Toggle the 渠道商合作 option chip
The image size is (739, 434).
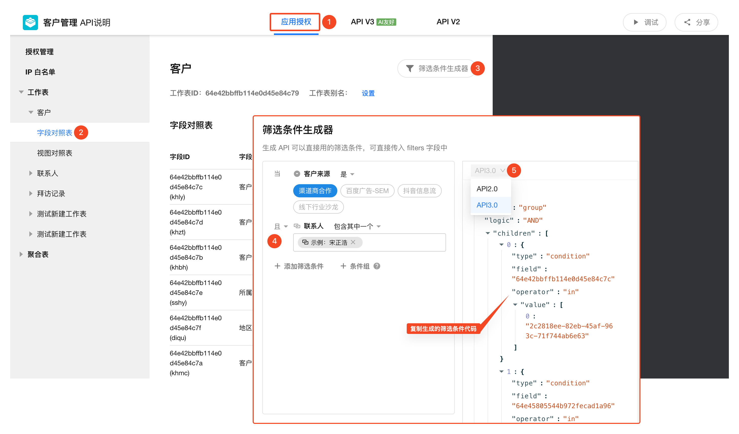click(315, 191)
